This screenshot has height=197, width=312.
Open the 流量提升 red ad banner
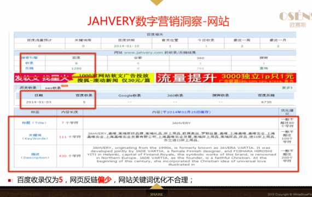[226, 78]
